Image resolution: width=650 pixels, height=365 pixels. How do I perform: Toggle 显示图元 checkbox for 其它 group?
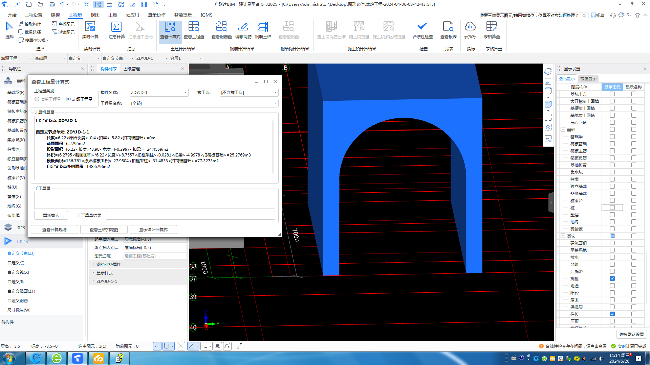[612, 236]
